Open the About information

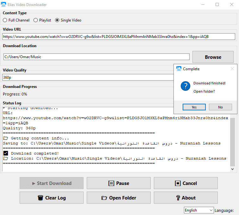(x=186, y=198)
